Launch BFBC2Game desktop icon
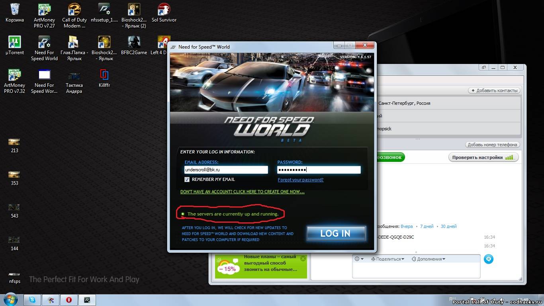The image size is (544, 306). click(134, 45)
